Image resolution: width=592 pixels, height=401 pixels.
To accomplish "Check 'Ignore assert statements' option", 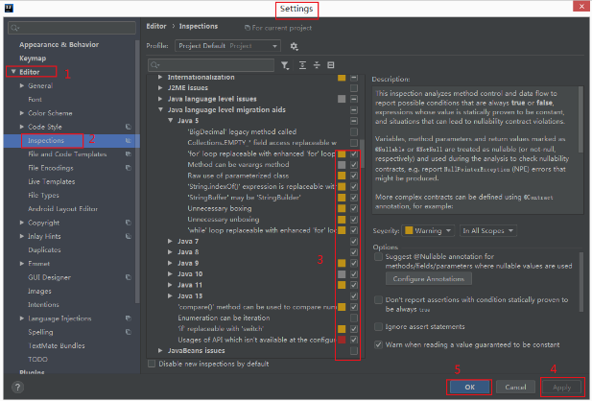I will (378, 326).
